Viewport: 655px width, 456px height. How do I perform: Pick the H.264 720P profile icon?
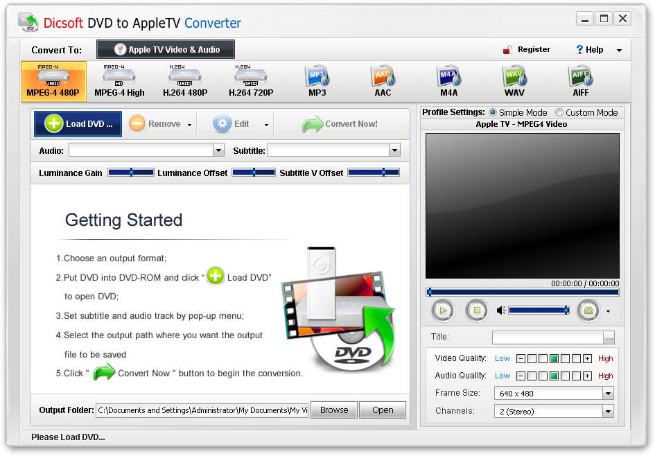[x=251, y=82]
